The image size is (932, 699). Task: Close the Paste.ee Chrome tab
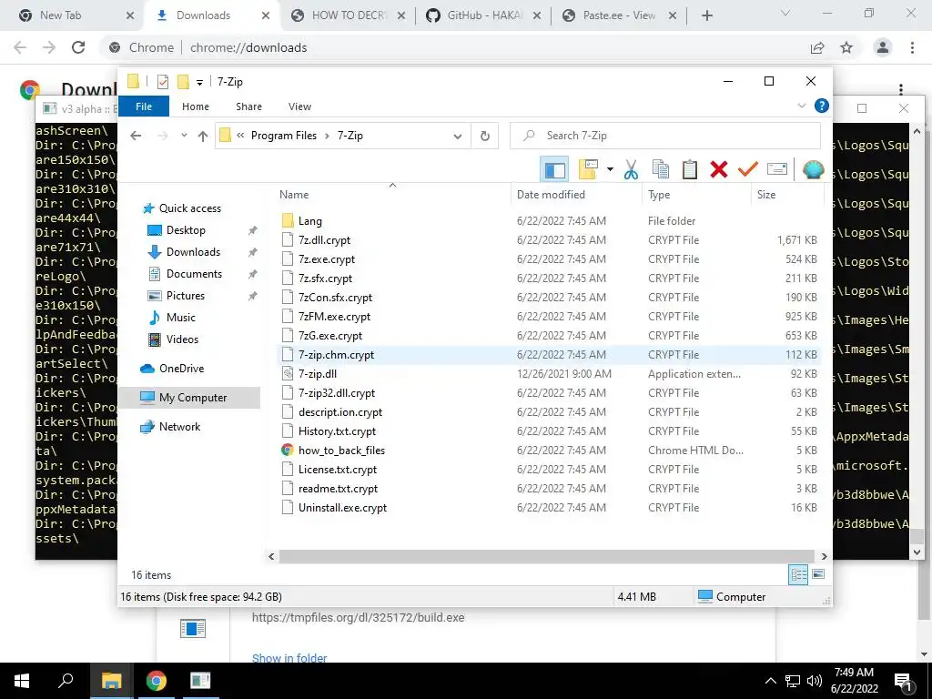pyautogui.click(x=673, y=15)
